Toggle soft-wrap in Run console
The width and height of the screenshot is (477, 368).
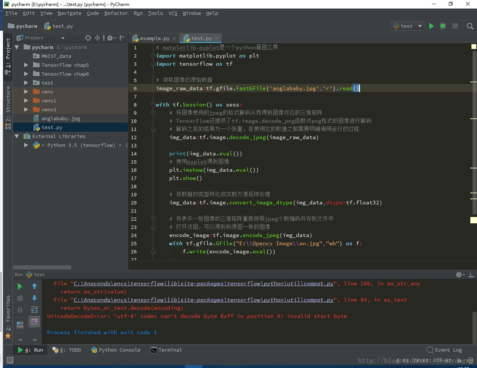coord(34,309)
